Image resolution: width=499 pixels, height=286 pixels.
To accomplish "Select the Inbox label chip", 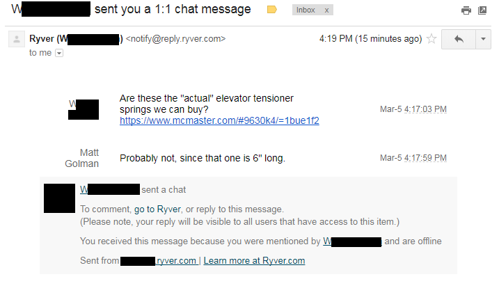I will [x=306, y=10].
